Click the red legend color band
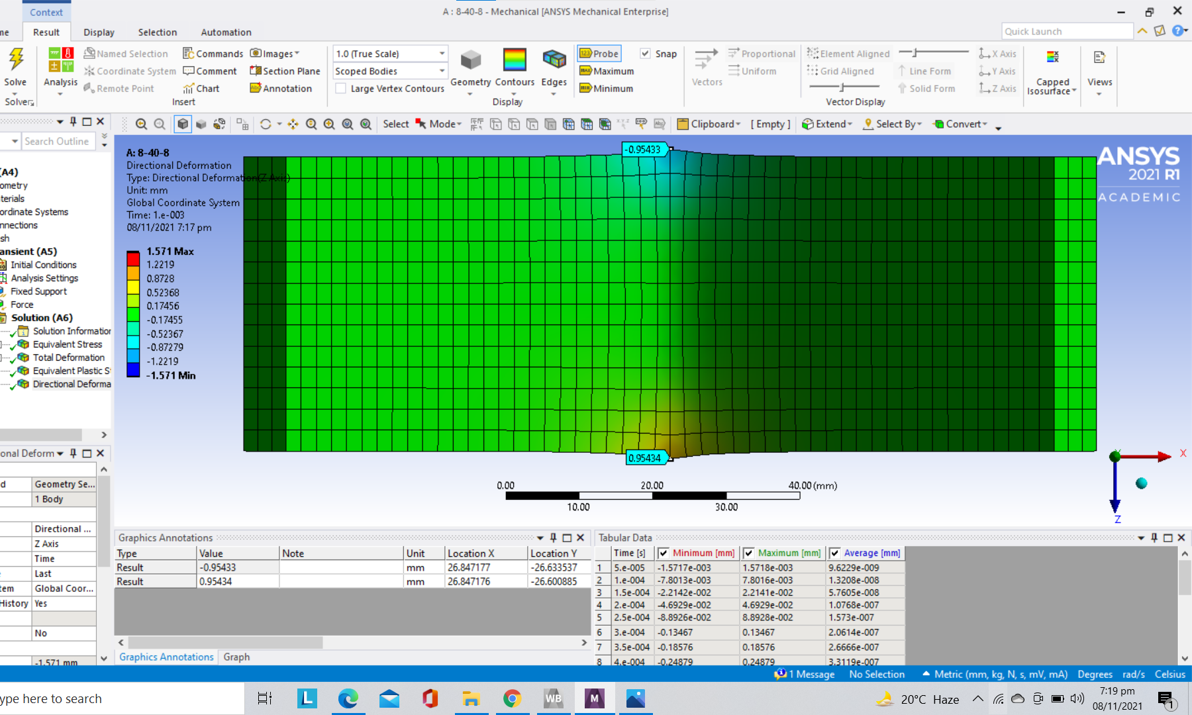 click(133, 258)
